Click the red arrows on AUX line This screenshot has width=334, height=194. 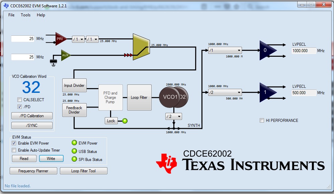pyautogui.click(x=128, y=55)
